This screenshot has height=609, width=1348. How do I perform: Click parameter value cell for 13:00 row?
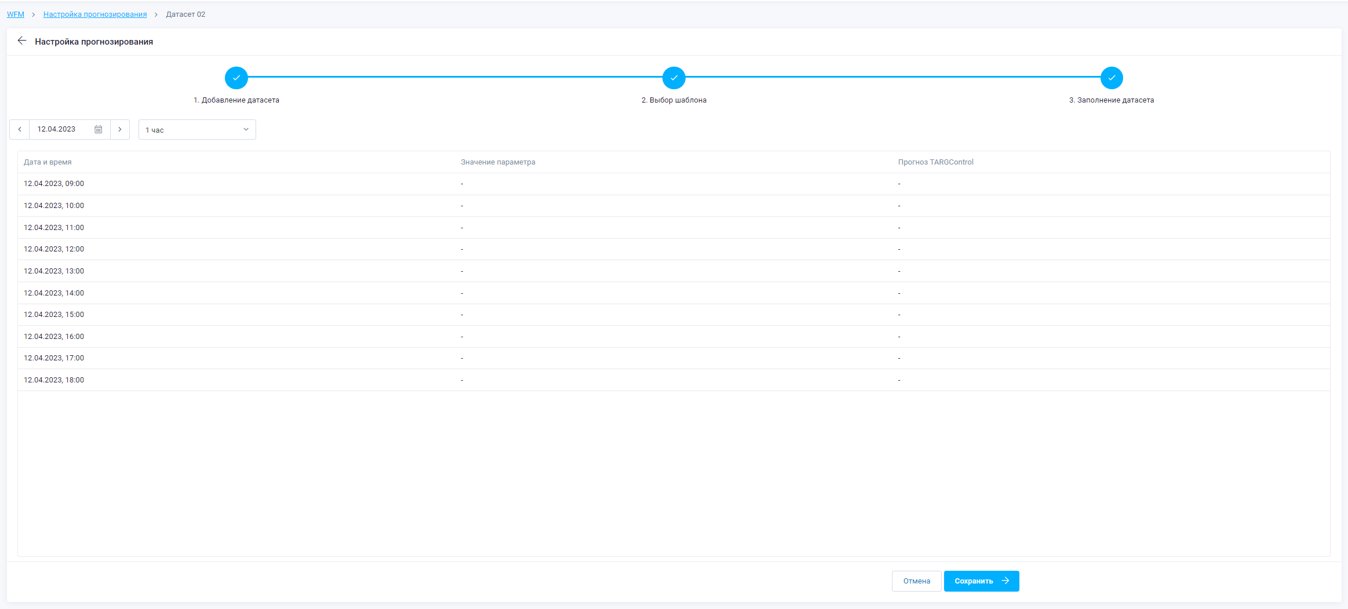click(x=674, y=271)
